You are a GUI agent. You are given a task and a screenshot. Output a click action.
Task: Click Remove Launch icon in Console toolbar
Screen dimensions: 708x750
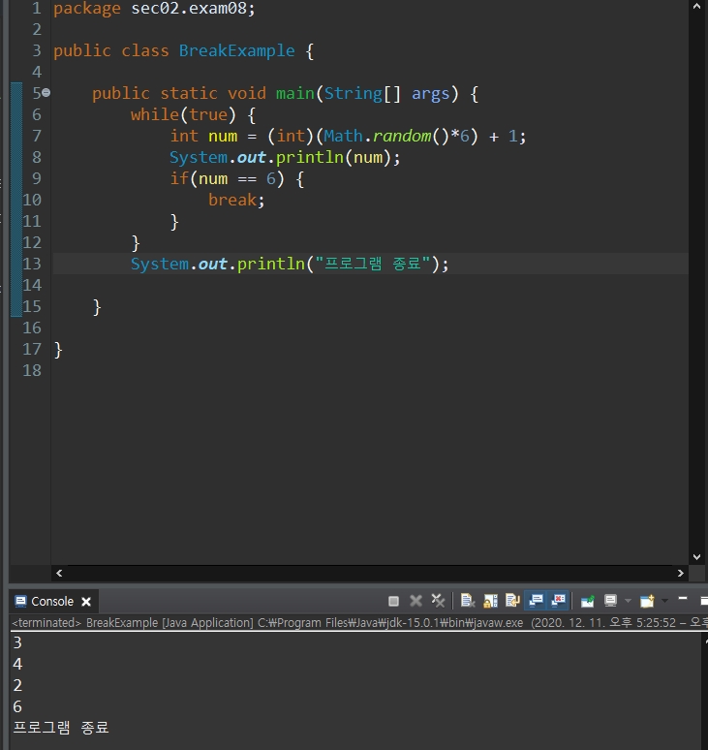[416, 601]
